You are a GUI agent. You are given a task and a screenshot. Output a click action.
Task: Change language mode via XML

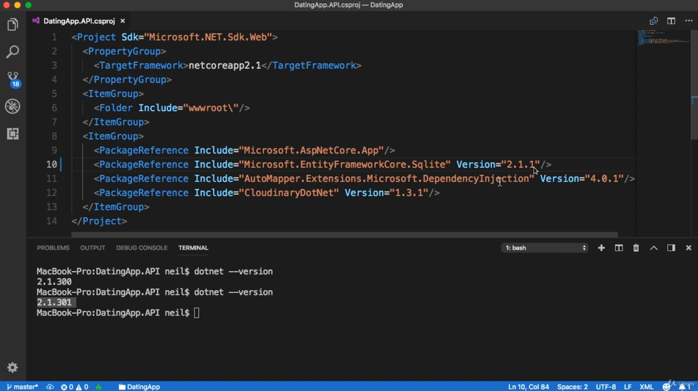pyautogui.click(x=646, y=387)
